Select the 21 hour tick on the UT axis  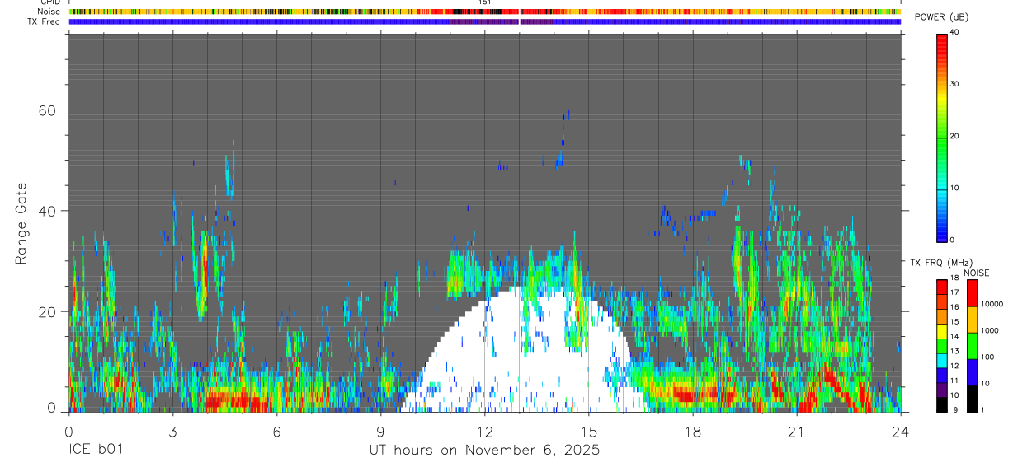(x=797, y=431)
